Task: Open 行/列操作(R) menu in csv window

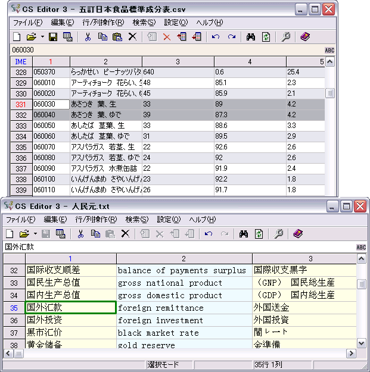Action: (x=103, y=23)
